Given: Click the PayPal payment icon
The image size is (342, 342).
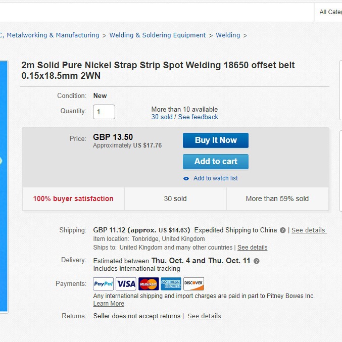Looking at the screenshot, I should click(x=104, y=284).
